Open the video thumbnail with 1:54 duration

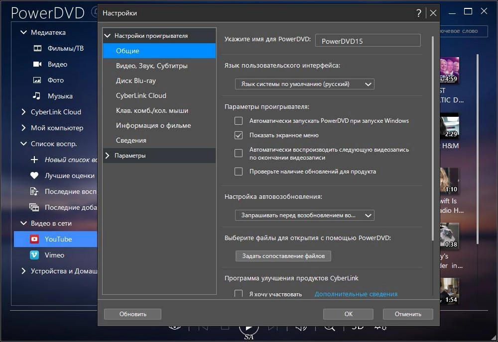(x=449, y=291)
